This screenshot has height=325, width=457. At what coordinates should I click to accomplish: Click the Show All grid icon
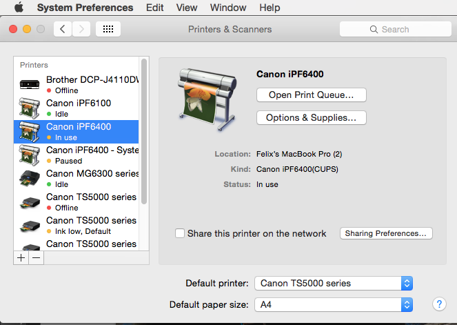click(x=108, y=30)
